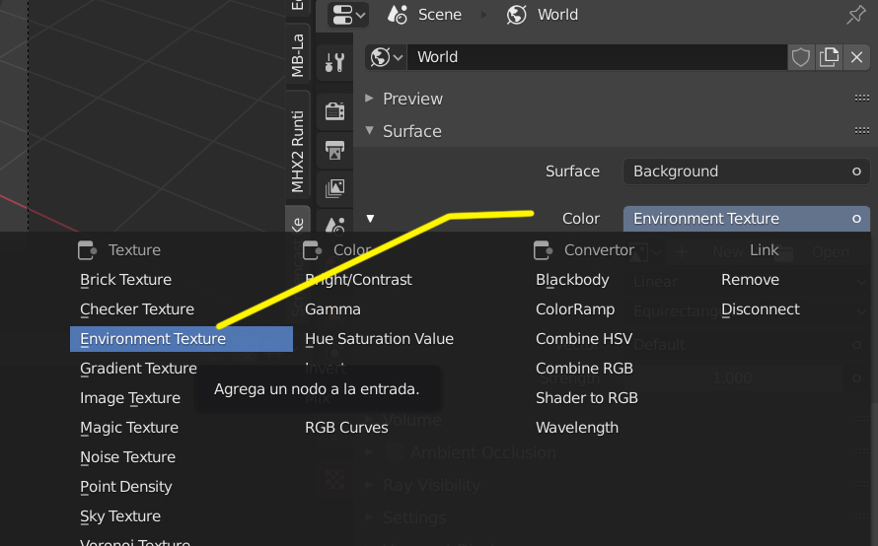Open the Tool properties tab icon

pos(335,63)
